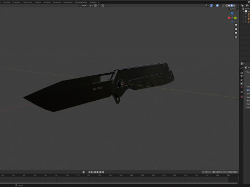Open the Outliner filter dropdown

click(x=247, y=6)
